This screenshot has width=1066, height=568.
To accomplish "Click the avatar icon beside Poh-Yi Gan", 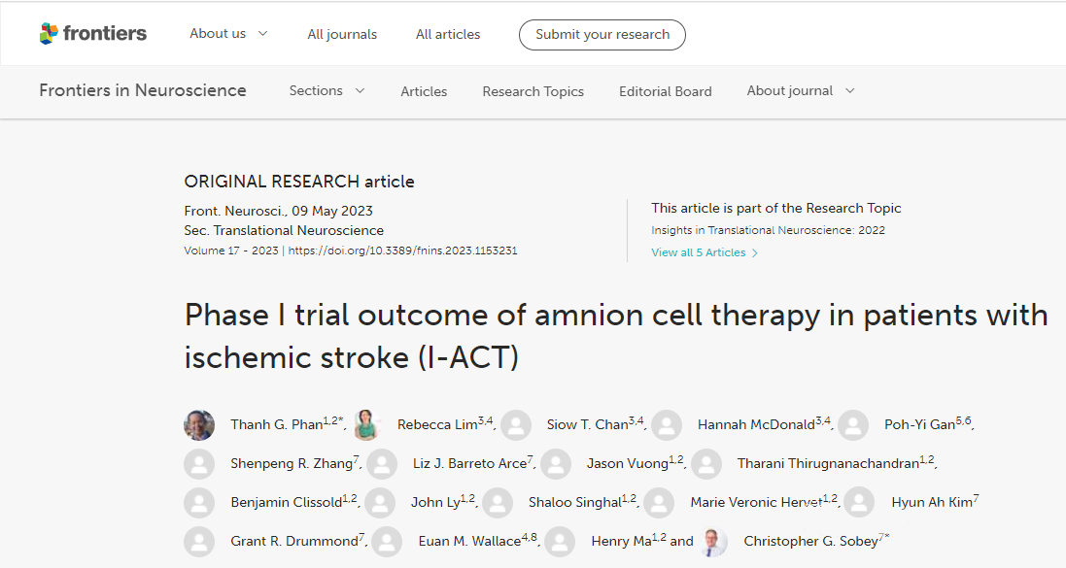I will click(853, 424).
